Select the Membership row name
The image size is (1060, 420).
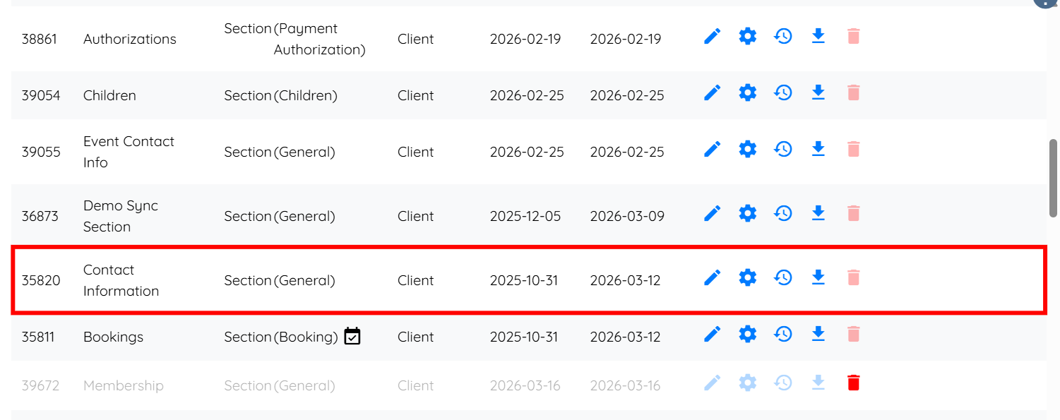point(123,385)
